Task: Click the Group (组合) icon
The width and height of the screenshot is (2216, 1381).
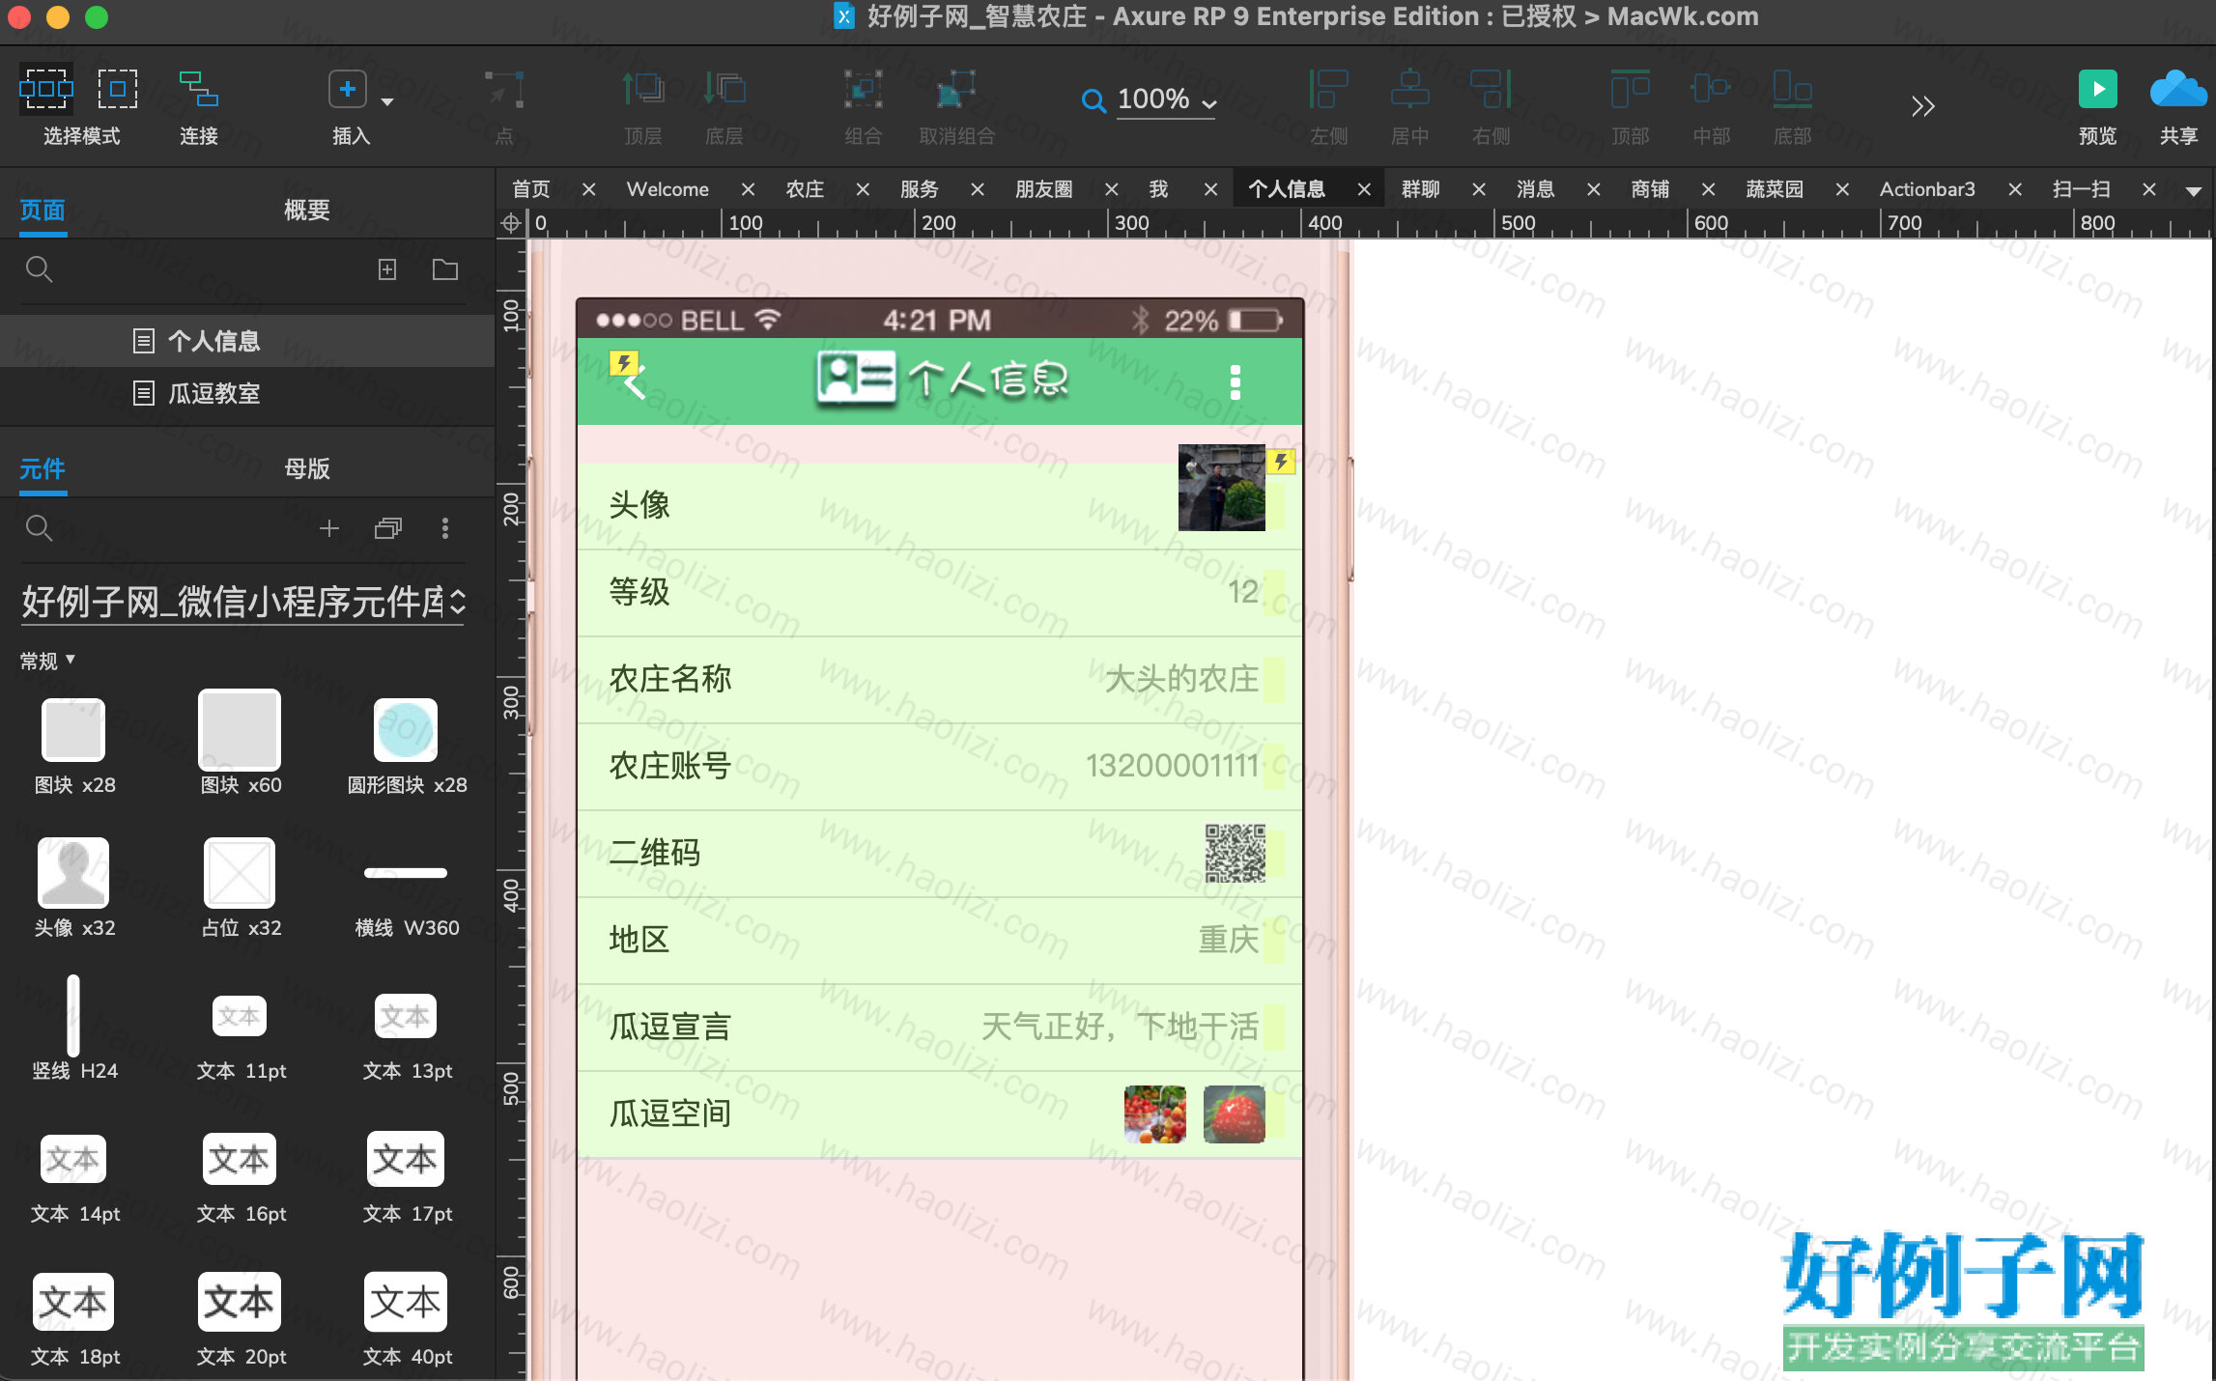Action: click(x=863, y=89)
